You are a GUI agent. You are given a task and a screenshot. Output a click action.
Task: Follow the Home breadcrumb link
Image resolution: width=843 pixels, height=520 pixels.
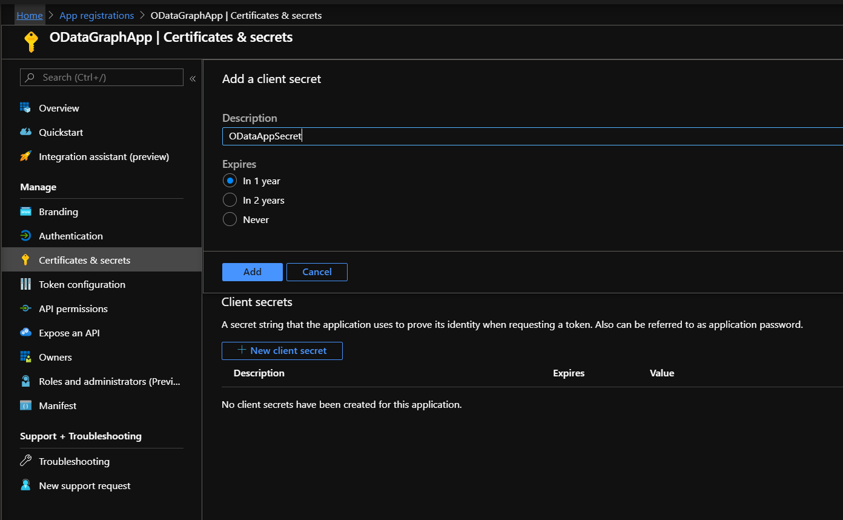tap(30, 15)
